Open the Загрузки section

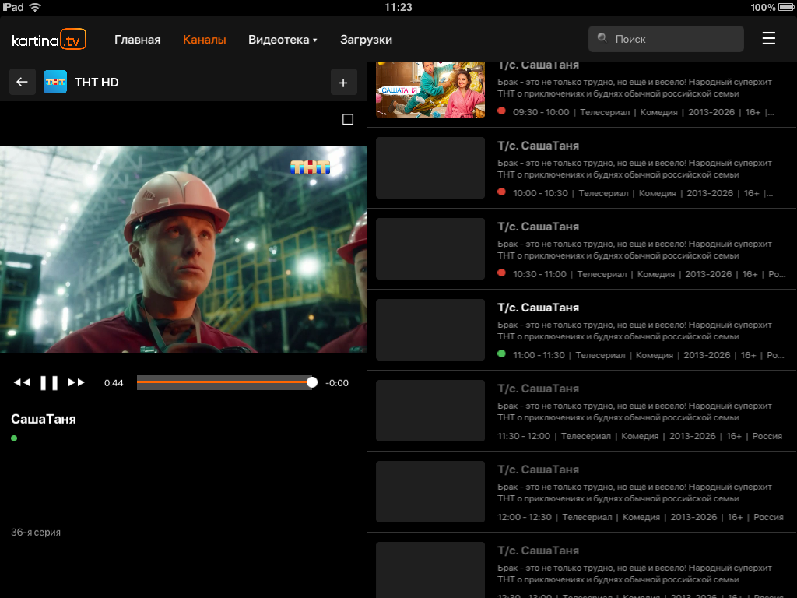366,40
